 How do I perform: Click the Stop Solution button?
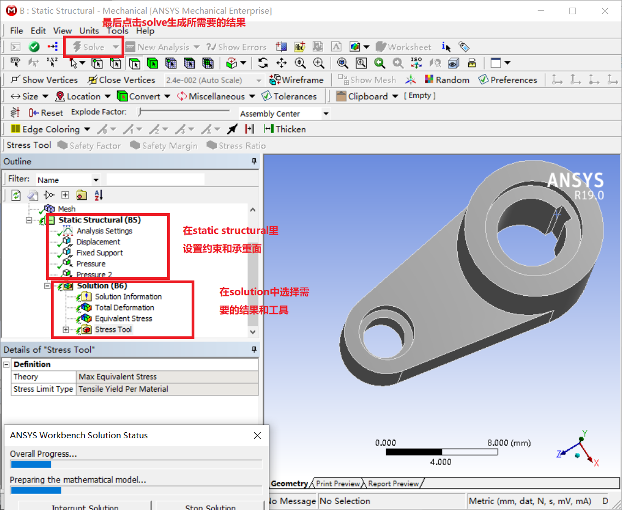point(210,506)
